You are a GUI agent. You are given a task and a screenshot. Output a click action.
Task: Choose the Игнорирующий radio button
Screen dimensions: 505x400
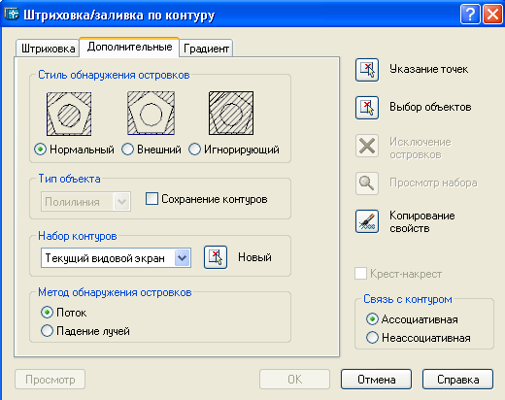[194, 150]
